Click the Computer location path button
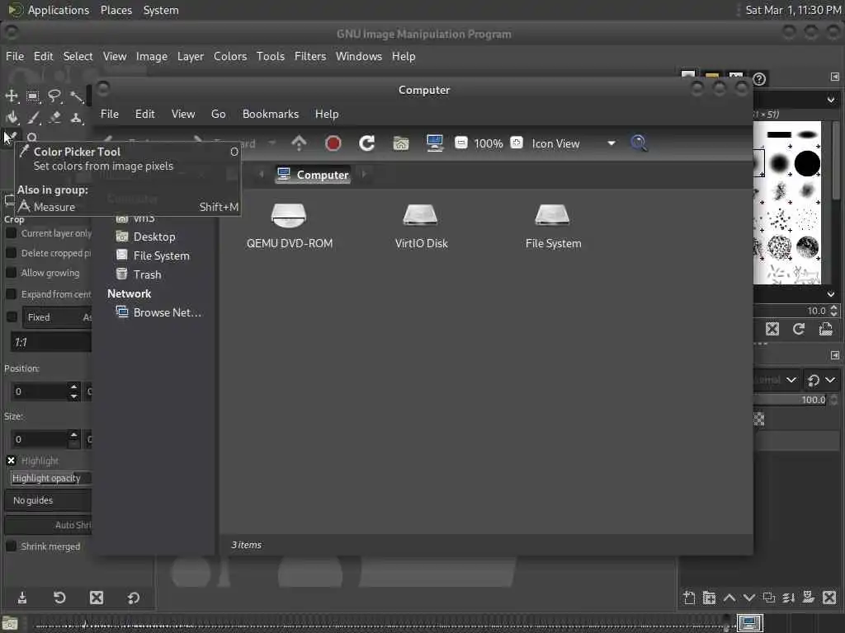This screenshot has width=845, height=633. click(313, 175)
